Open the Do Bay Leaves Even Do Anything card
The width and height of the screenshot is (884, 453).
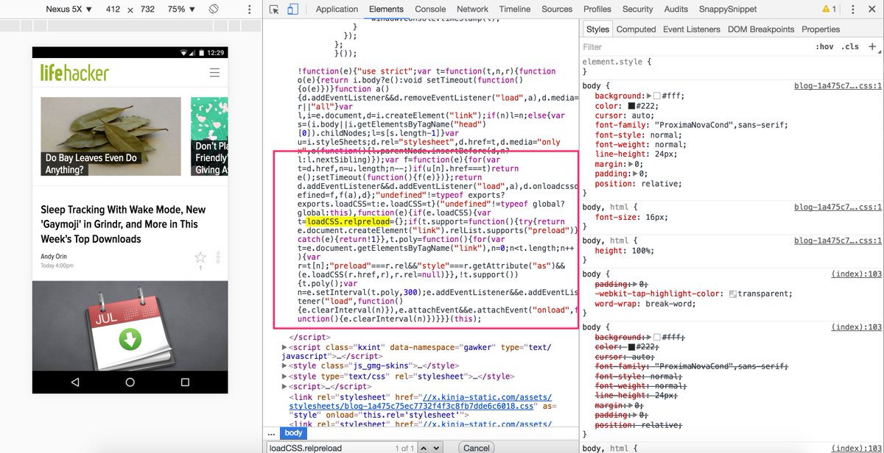point(110,137)
